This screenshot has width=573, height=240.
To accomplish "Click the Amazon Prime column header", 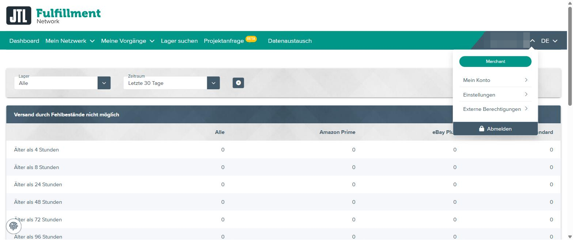I will tap(337, 132).
